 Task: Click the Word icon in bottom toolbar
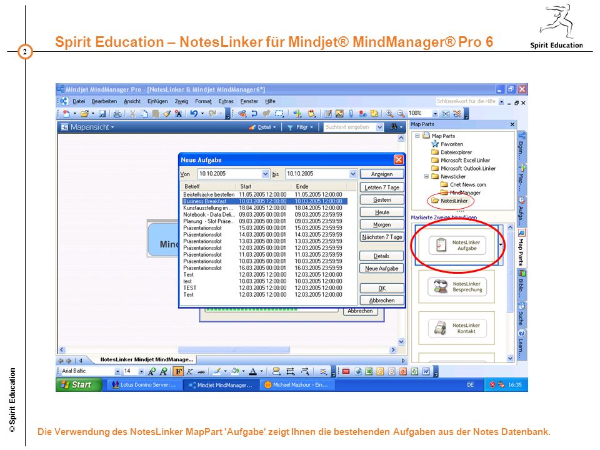[426, 371]
